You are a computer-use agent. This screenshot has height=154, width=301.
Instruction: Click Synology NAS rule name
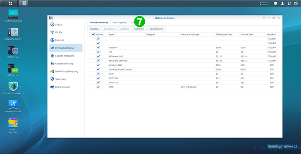(x=115, y=65)
